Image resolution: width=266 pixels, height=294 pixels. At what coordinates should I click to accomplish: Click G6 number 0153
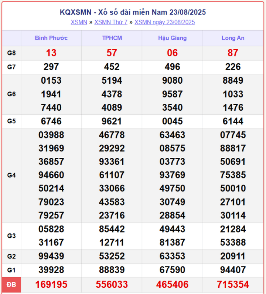pos(51,80)
